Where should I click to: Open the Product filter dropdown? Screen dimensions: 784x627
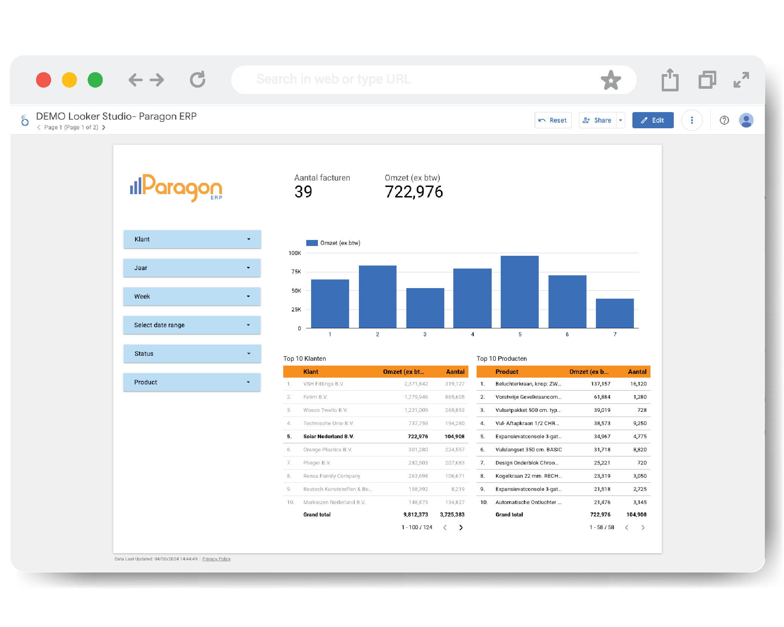[192, 382]
